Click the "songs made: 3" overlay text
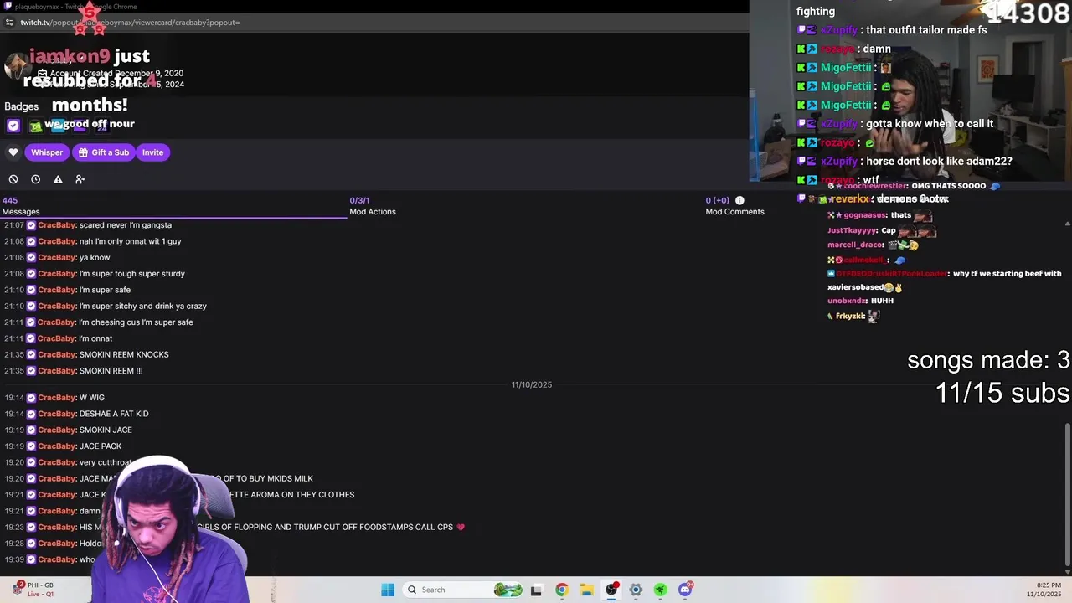 [988, 360]
